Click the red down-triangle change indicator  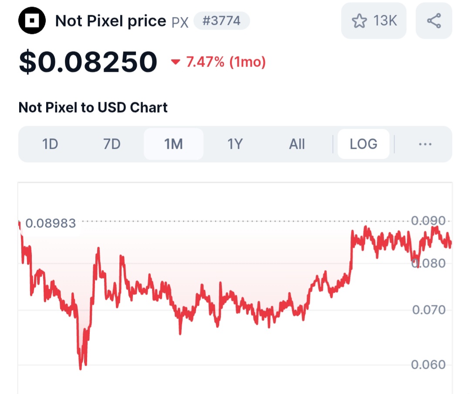pos(176,62)
